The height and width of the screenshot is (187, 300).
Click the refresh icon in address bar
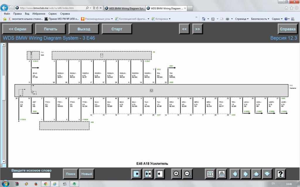point(97,8)
